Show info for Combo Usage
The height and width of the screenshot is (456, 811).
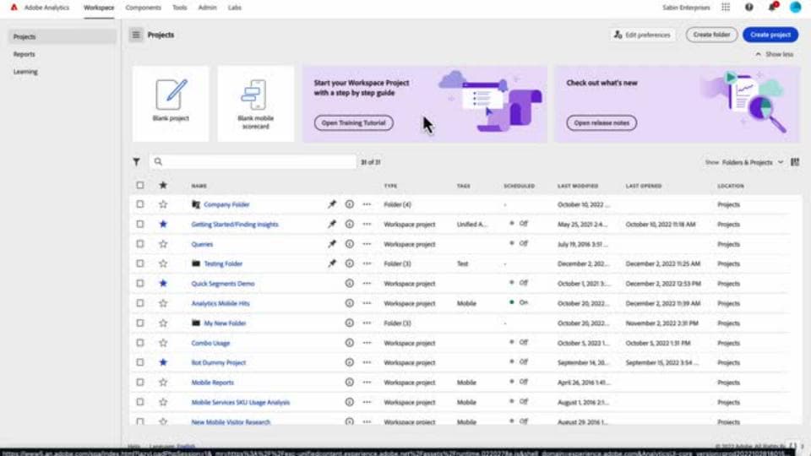pyautogui.click(x=350, y=343)
